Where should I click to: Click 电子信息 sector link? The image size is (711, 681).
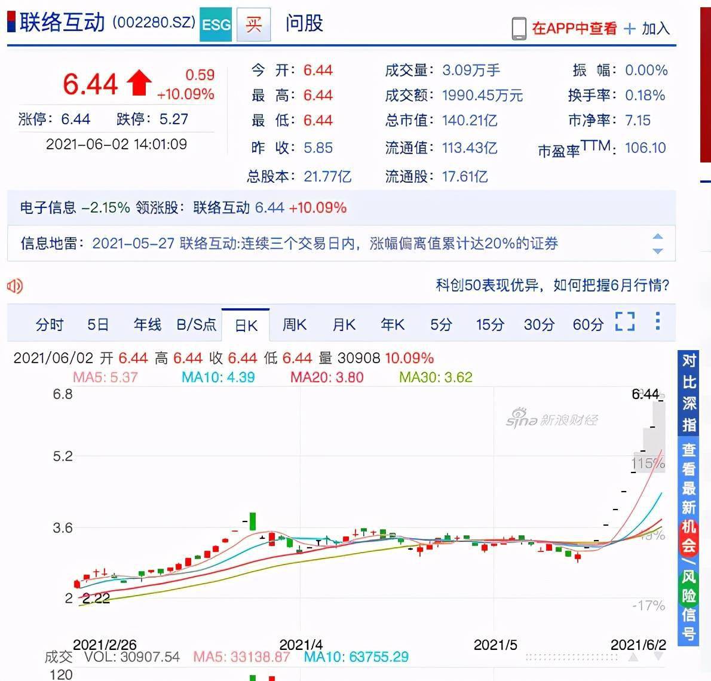click(48, 208)
